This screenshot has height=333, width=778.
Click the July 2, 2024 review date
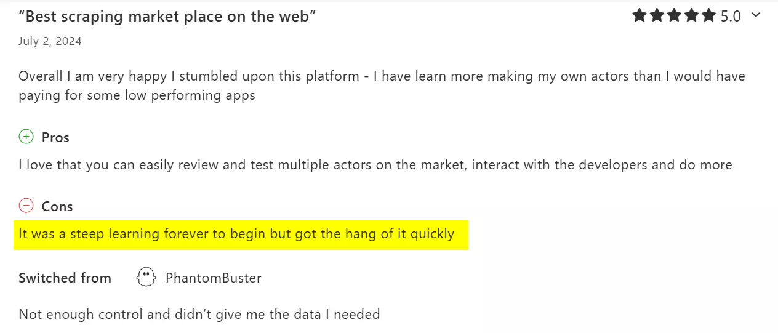tap(50, 41)
